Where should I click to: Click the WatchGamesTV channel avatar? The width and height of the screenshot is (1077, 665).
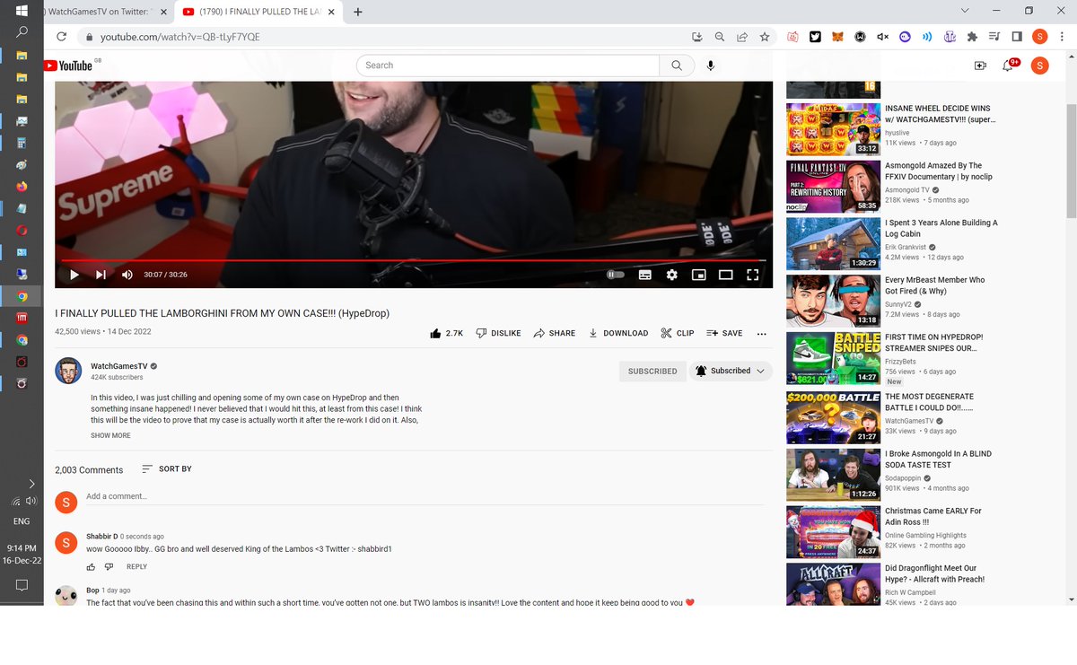pyautogui.click(x=68, y=371)
